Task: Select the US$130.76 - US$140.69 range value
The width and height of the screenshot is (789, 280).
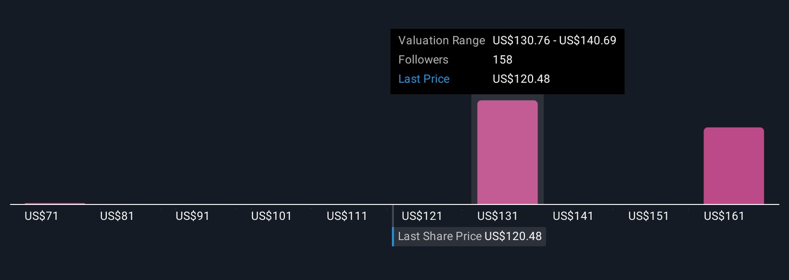Action: coord(554,41)
